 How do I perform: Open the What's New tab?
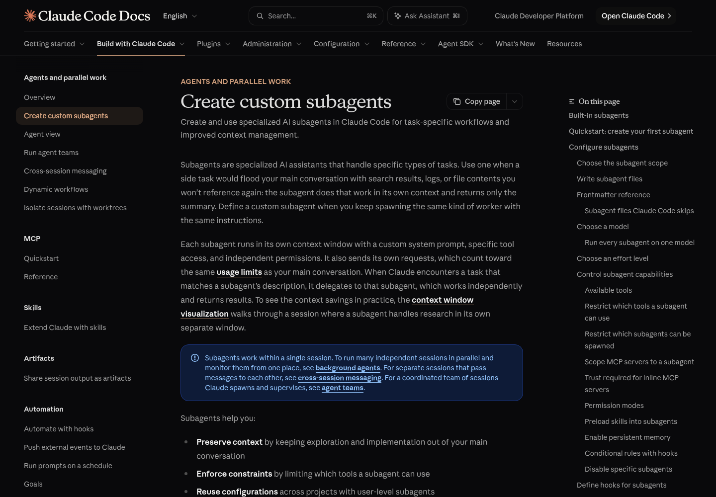[x=515, y=44]
